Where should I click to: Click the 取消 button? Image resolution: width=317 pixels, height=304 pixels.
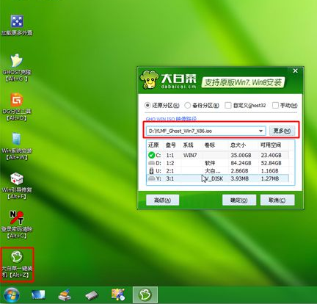(x=277, y=200)
